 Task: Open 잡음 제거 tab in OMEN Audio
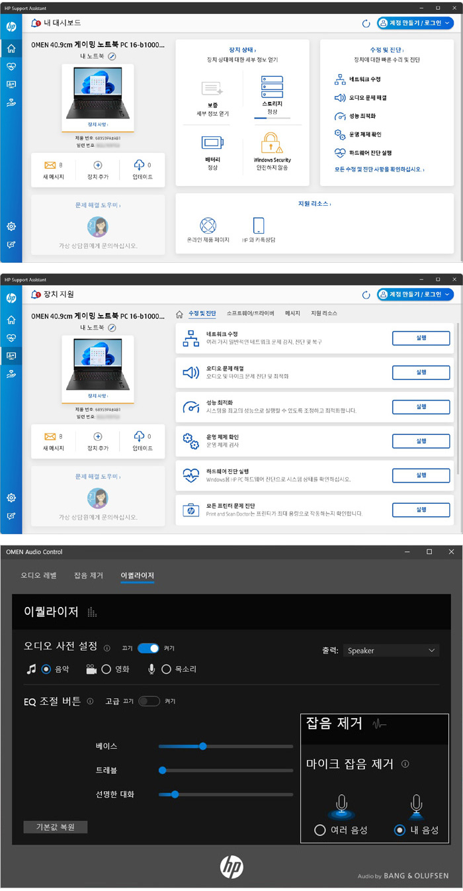click(x=89, y=575)
